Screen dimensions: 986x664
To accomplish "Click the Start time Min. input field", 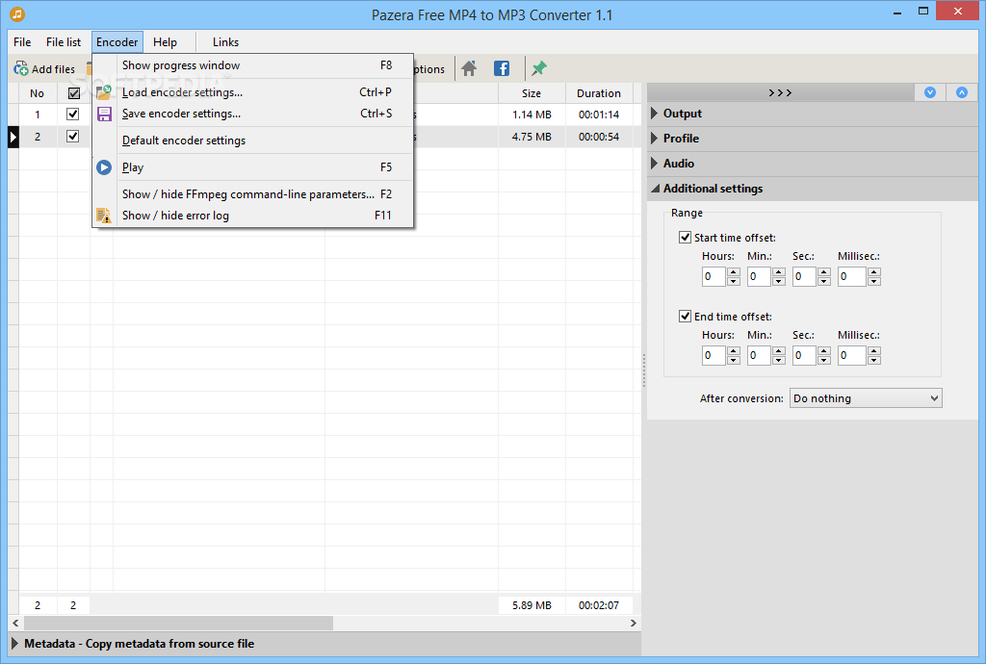I will 759,276.
